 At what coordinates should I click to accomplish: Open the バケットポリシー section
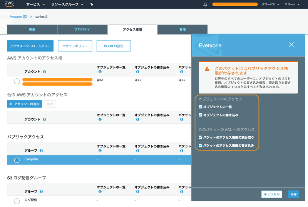(x=75, y=46)
